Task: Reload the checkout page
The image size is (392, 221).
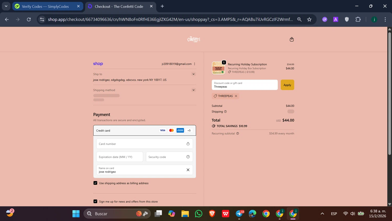Action: 29,19
